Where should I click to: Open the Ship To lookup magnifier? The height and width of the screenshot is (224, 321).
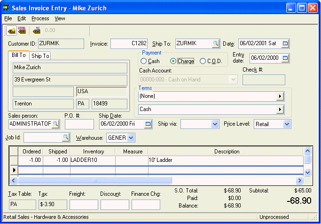tap(216, 43)
